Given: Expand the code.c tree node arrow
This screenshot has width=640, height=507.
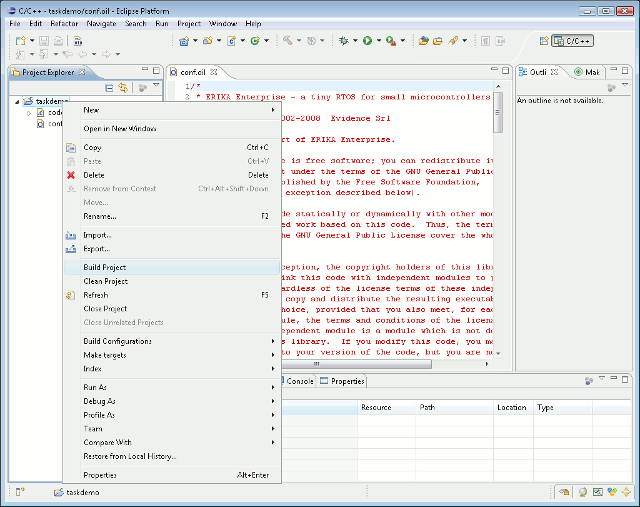Looking at the screenshot, I should (x=29, y=113).
